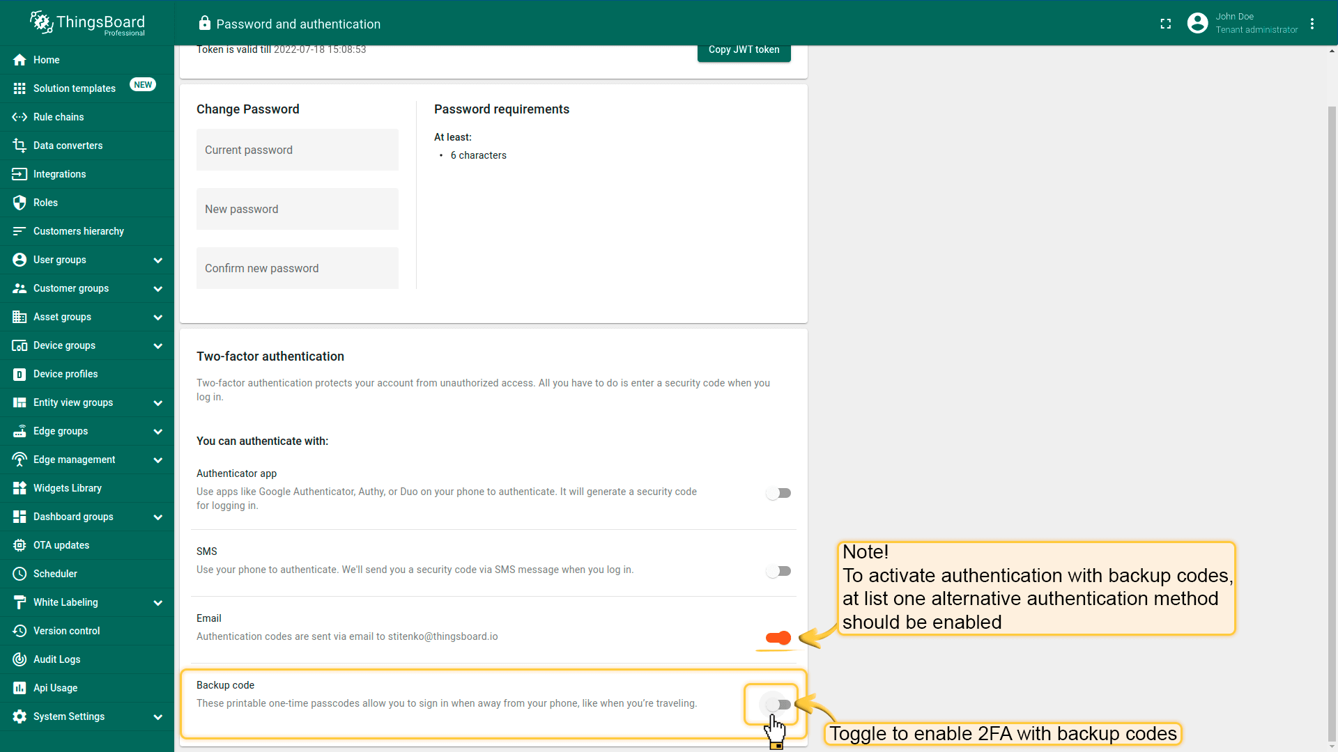The image size is (1338, 752).
Task: Enable the Authenticator app toggle
Action: point(778,493)
